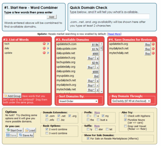
Task: Buy saved domain updatetech.org in review list
Action: tap(148, 45)
